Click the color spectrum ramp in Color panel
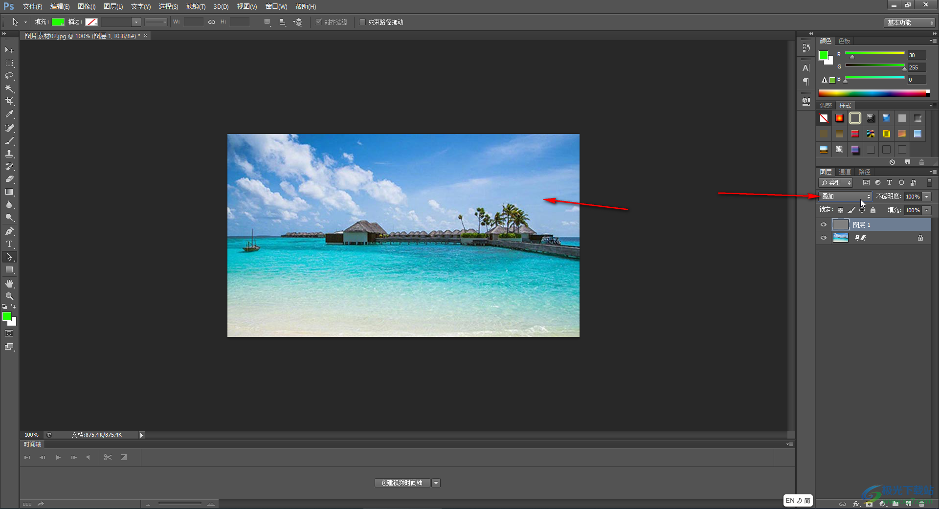This screenshot has height=509, width=939. (x=872, y=93)
